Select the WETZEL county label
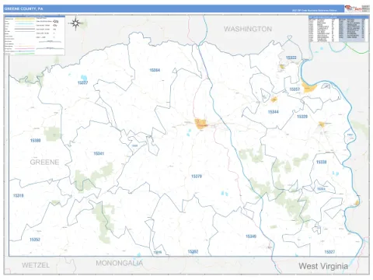The width and height of the screenshot is (373, 280). 36,265
